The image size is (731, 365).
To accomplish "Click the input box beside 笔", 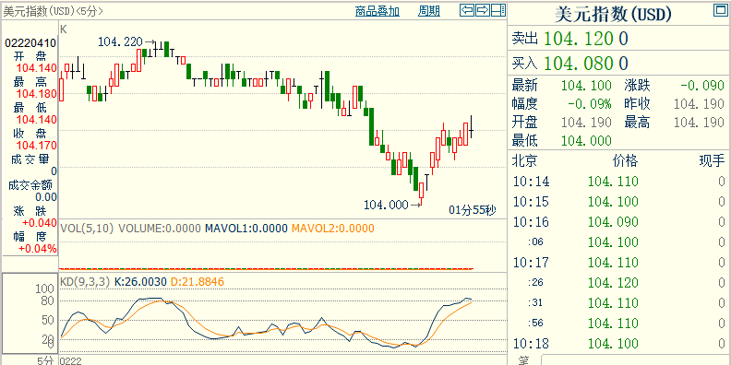I will tap(636, 360).
